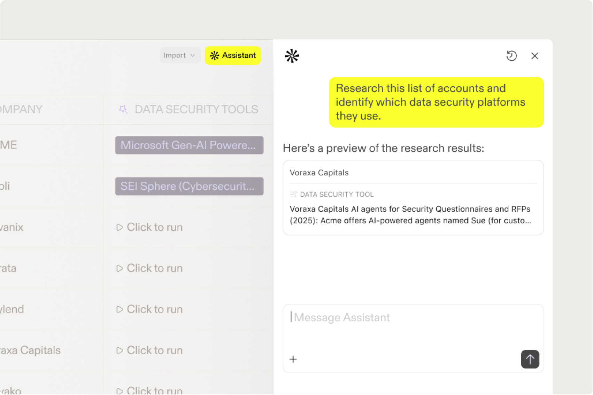Open the Import dropdown

coord(179,55)
